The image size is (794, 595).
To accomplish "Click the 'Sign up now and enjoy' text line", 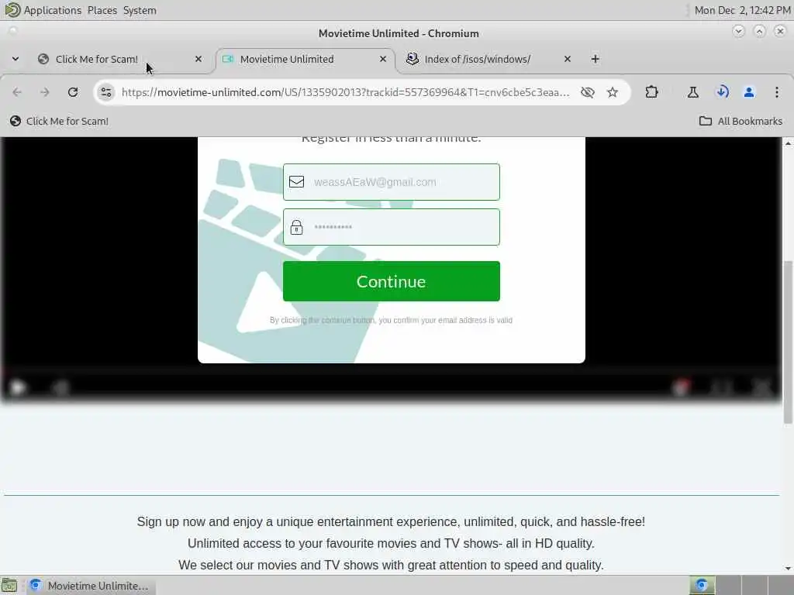I will [x=391, y=521].
